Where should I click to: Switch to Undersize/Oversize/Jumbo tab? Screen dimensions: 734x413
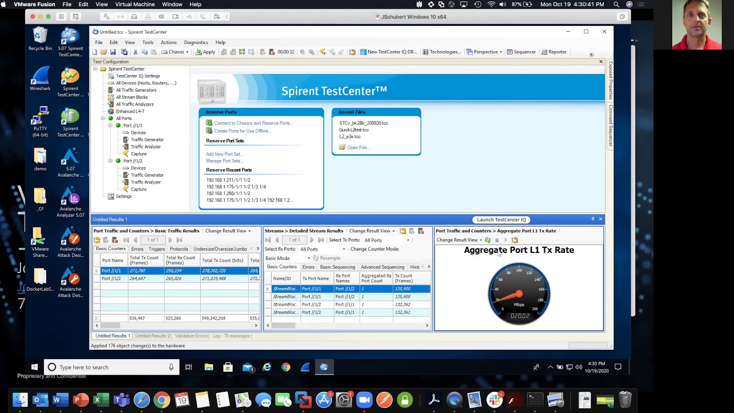pos(220,249)
